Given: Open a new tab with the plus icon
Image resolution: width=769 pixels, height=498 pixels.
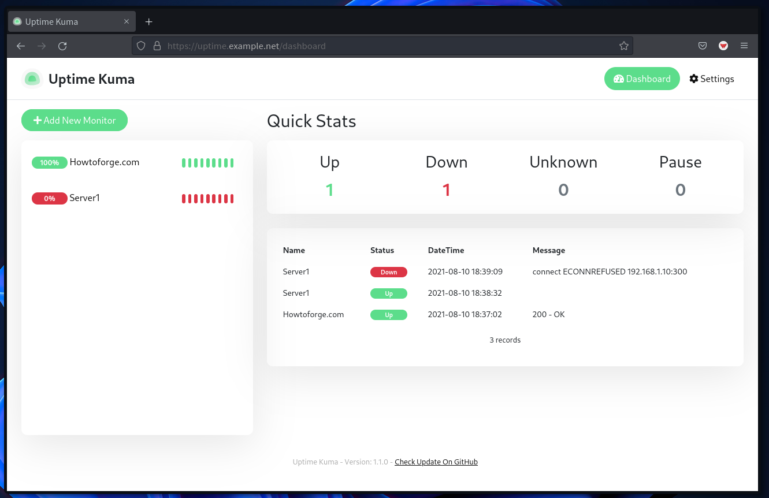Looking at the screenshot, I should coord(148,22).
